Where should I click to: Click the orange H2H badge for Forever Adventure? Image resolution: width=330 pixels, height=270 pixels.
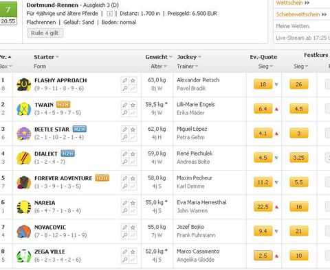[x=102, y=178]
